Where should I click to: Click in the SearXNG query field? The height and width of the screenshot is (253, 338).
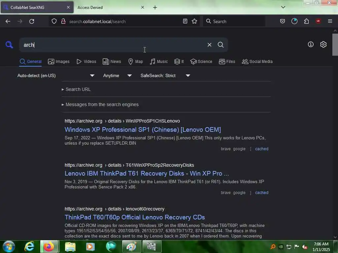click(x=113, y=45)
